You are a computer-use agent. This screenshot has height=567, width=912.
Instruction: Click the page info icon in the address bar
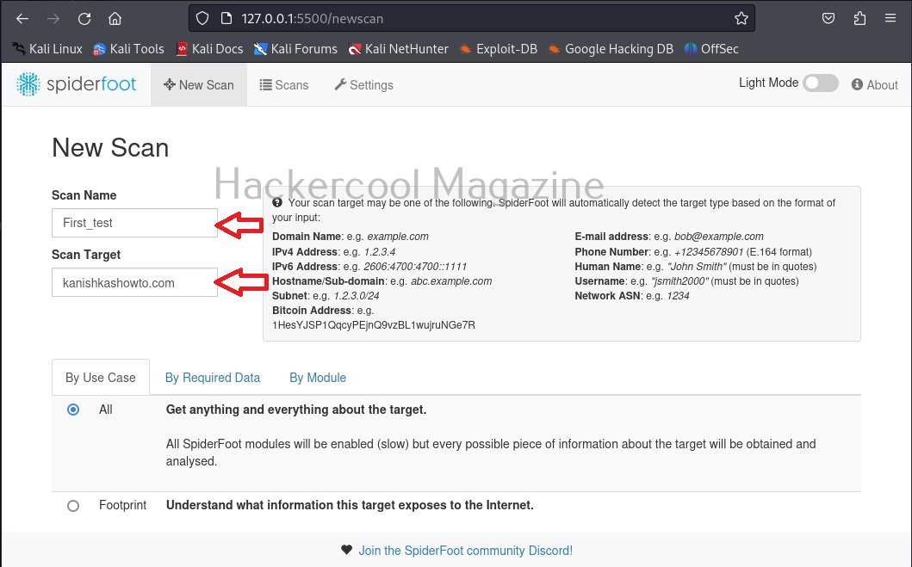point(226,19)
